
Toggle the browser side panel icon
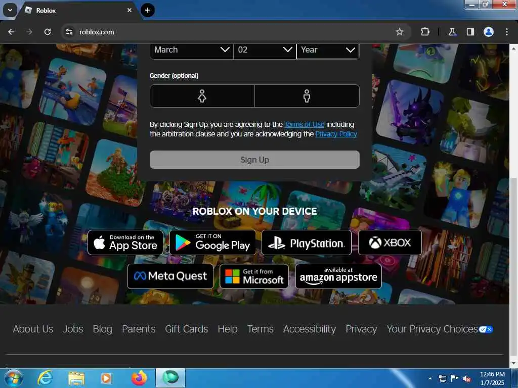coord(470,32)
